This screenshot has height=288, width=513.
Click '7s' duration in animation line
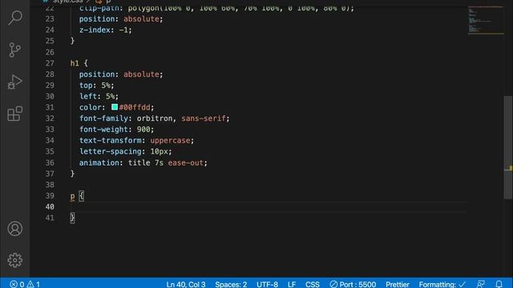pyautogui.click(x=159, y=162)
